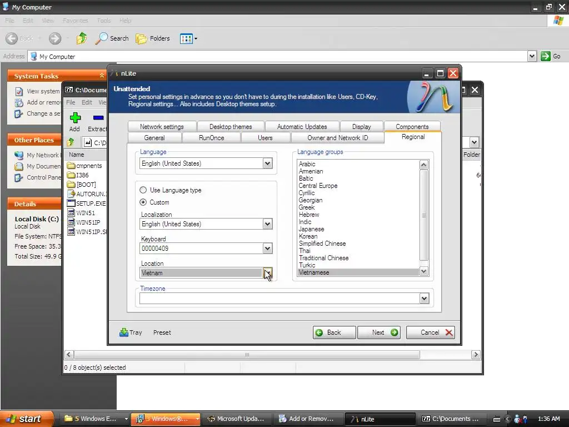Select Central Europe language group
Viewport: 569px width, 427px height.
point(318,186)
